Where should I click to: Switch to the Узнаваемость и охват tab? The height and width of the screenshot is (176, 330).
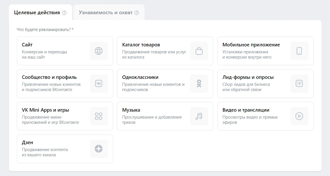pos(109,12)
